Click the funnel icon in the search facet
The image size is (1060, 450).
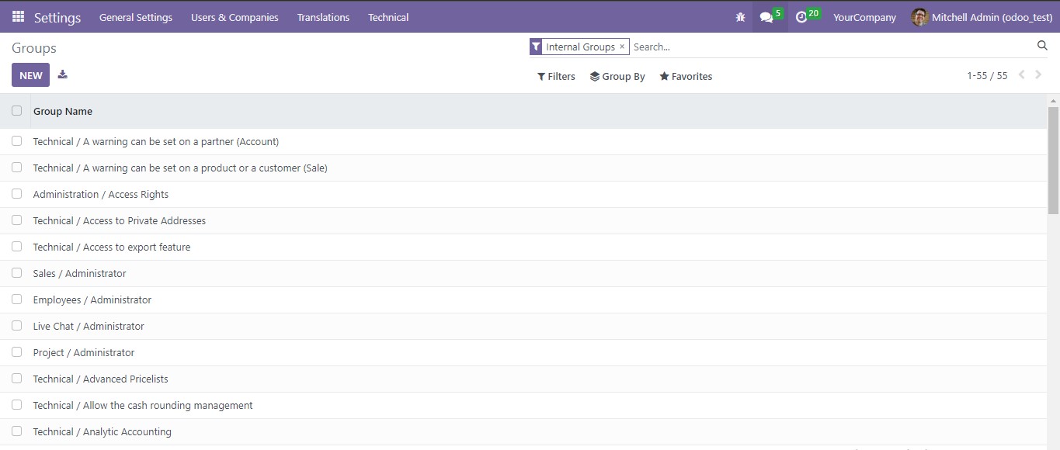[536, 47]
